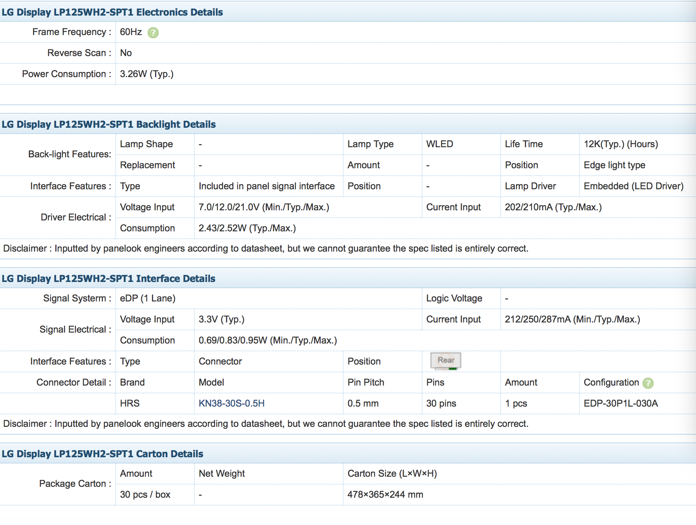The image size is (696, 525).
Task: Select the 60Hz frame frequency value
Action: tap(131, 32)
